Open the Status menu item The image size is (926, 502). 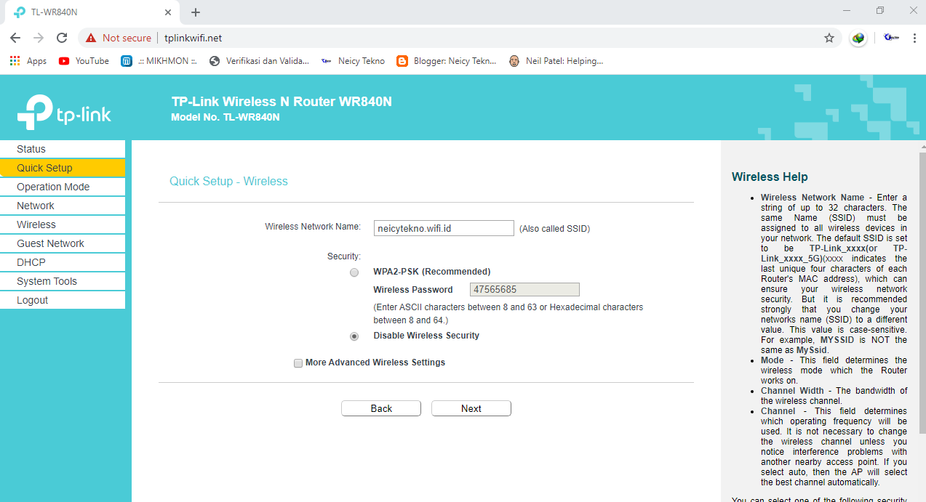pyautogui.click(x=63, y=149)
